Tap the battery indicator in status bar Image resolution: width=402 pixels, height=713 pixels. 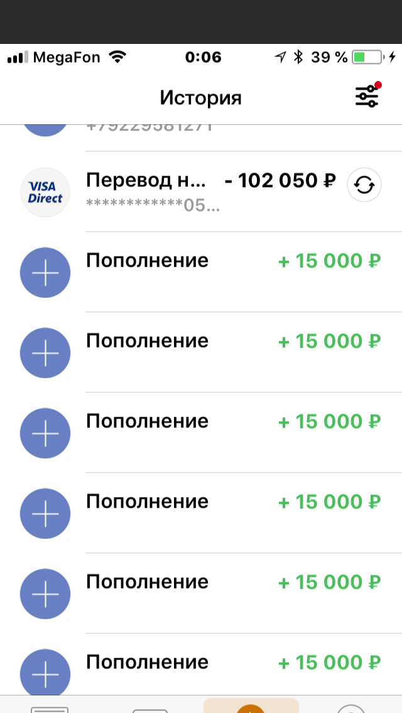[x=367, y=57]
